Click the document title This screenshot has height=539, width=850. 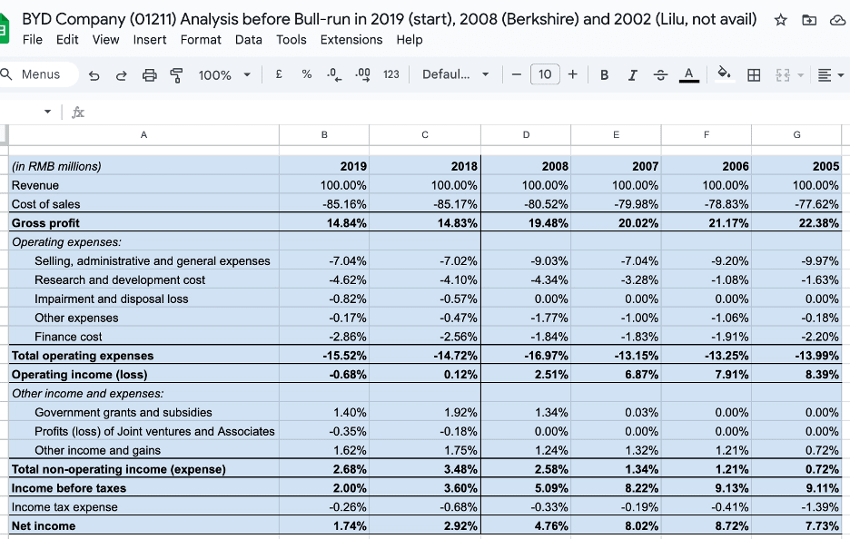click(390, 19)
